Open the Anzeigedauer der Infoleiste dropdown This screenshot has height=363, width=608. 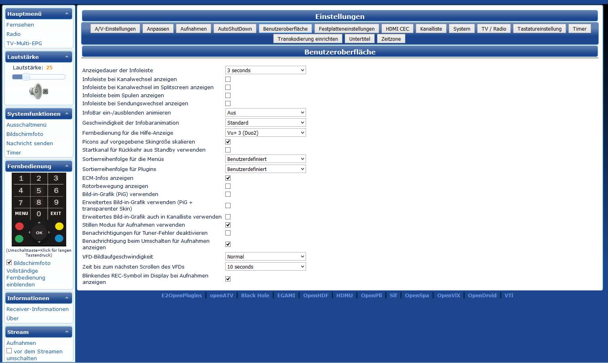pyautogui.click(x=265, y=70)
